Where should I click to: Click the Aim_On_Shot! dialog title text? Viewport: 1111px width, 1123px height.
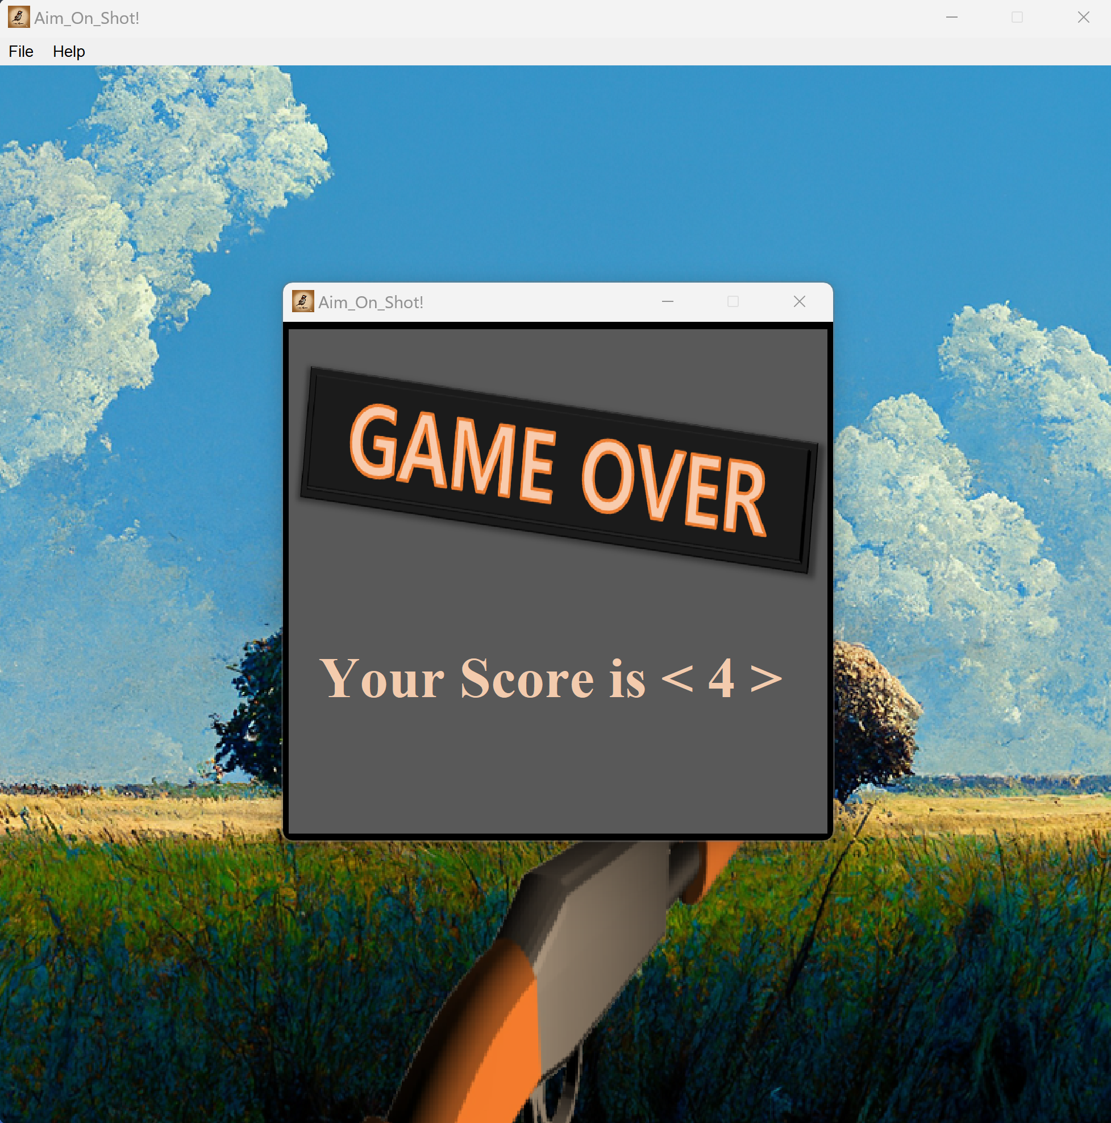[x=370, y=301]
